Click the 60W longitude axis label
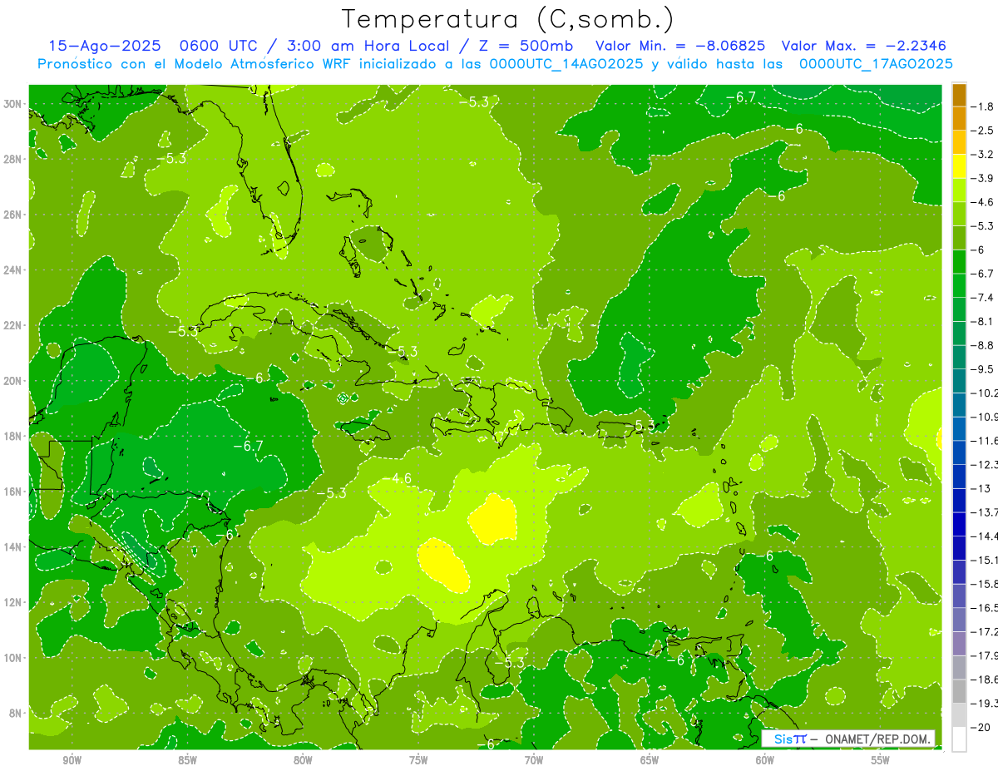 pyautogui.click(x=765, y=760)
